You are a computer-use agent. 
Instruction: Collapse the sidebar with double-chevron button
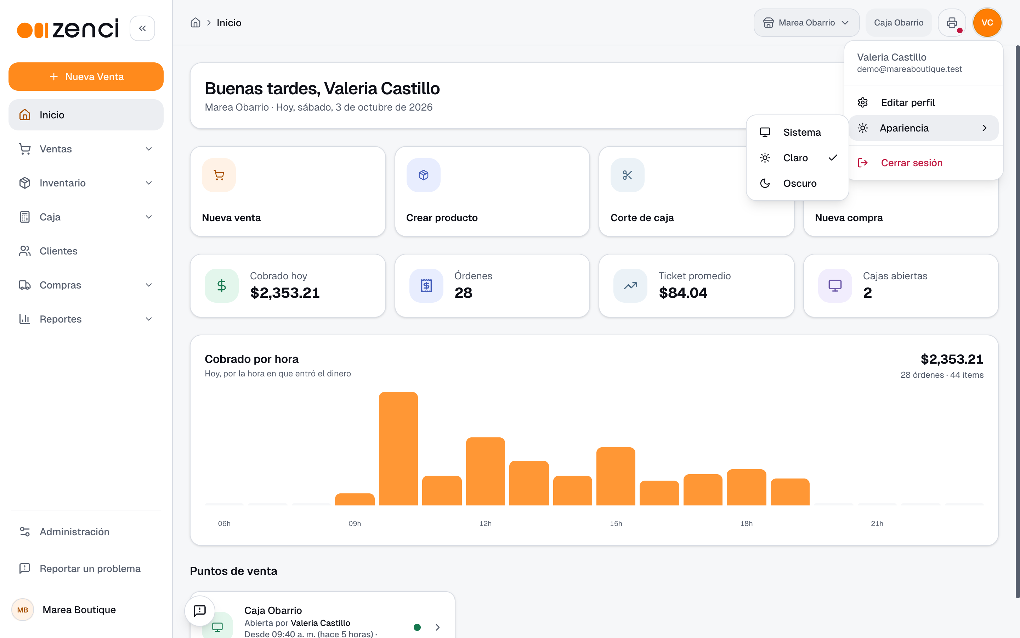(142, 28)
